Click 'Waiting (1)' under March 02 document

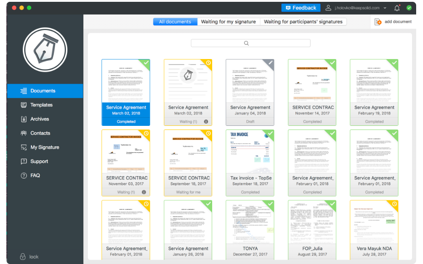(189, 122)
